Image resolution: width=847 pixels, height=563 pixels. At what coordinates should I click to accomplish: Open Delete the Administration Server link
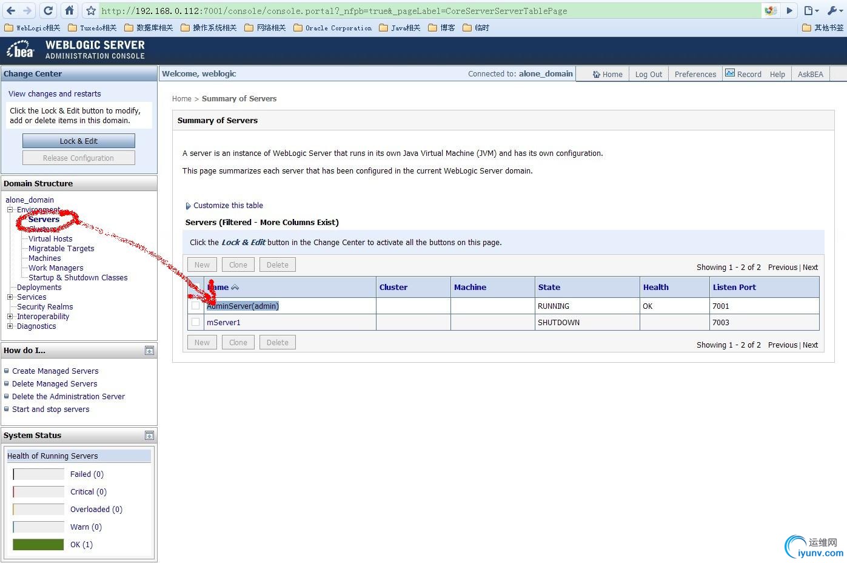(69, 397)
